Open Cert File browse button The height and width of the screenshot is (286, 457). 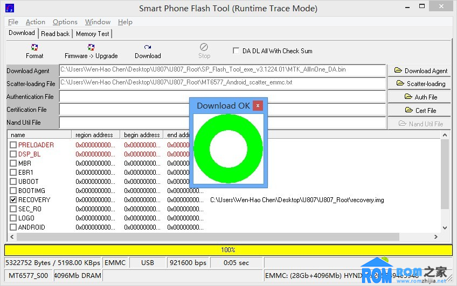point(420,110)
